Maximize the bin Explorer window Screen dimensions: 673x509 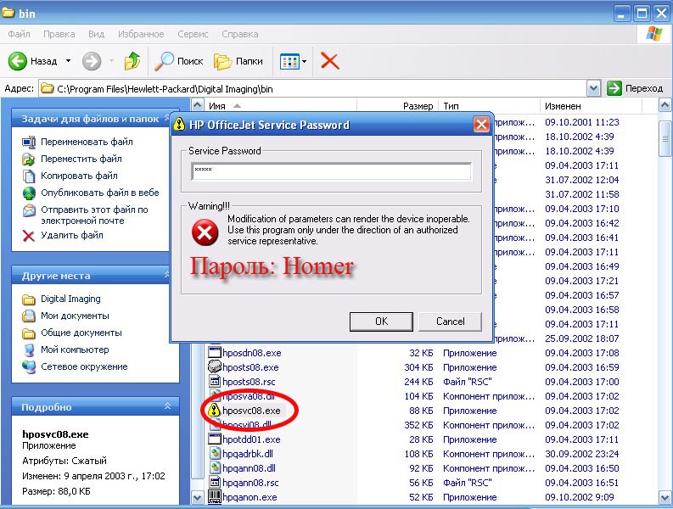642,14
